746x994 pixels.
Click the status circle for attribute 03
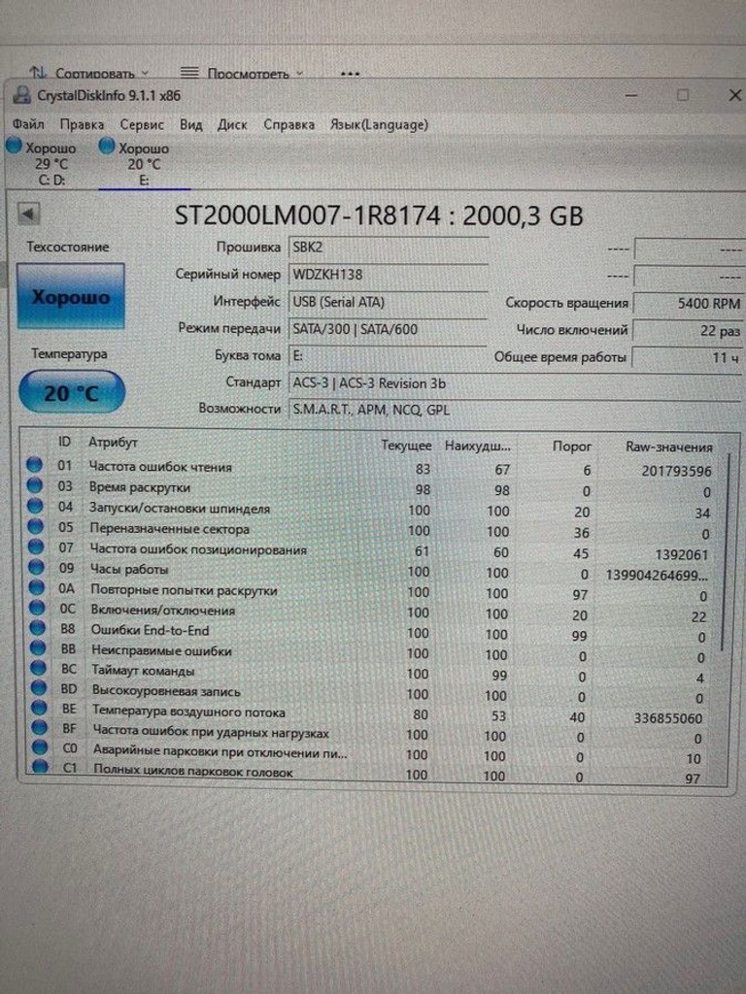[x=35, y=485]
